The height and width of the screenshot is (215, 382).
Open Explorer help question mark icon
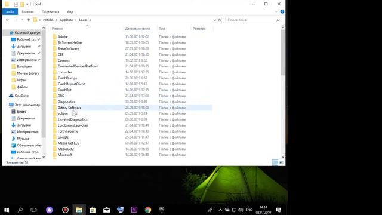(282, 11)
